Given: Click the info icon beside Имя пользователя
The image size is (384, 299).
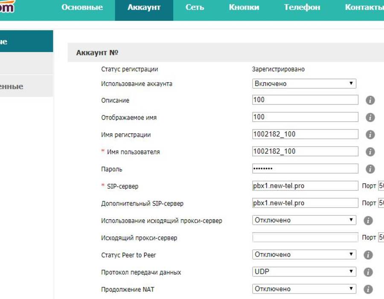Looking at the screenshot, I should click(370, 152).
